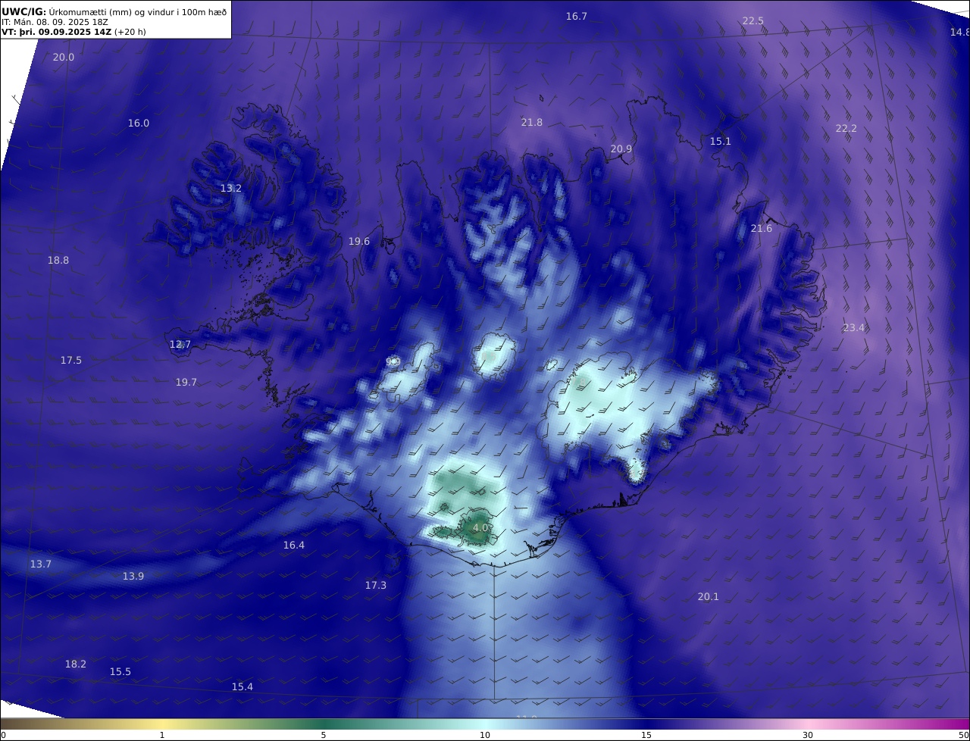Click the map value 16.7
Screen dimensions: 970x741
click(577, 17)
